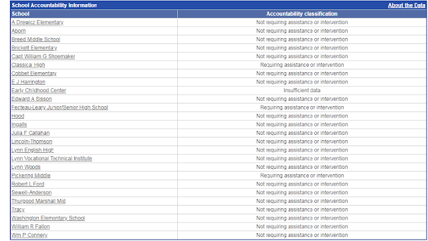Open Washington Elementary School link
This screenshot has height=241, width=428.
coord(48,218)
